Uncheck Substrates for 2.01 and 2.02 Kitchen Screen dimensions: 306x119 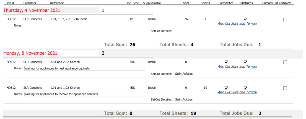245,62
